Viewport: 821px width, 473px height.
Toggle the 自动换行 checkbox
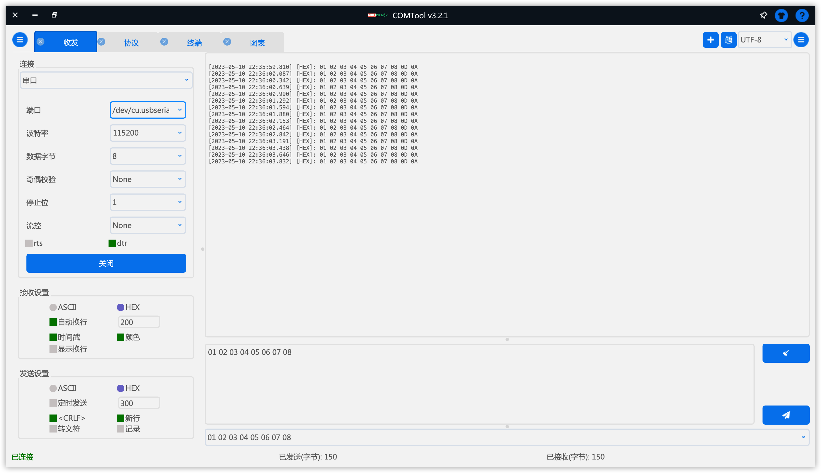click(x=68, y=322)
